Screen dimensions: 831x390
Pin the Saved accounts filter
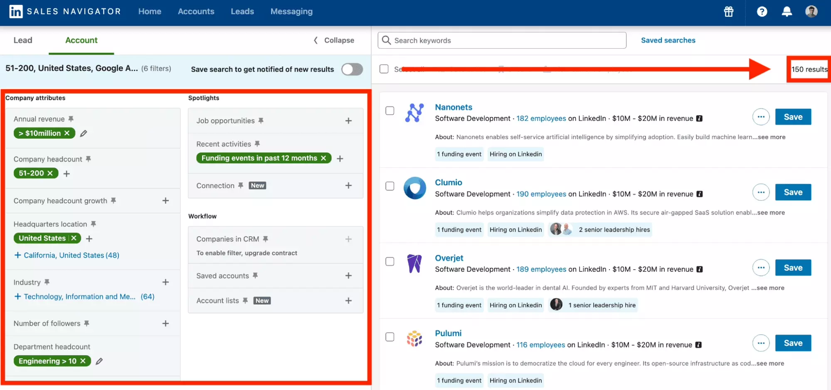pyautogui.click(x=255, y=275)
